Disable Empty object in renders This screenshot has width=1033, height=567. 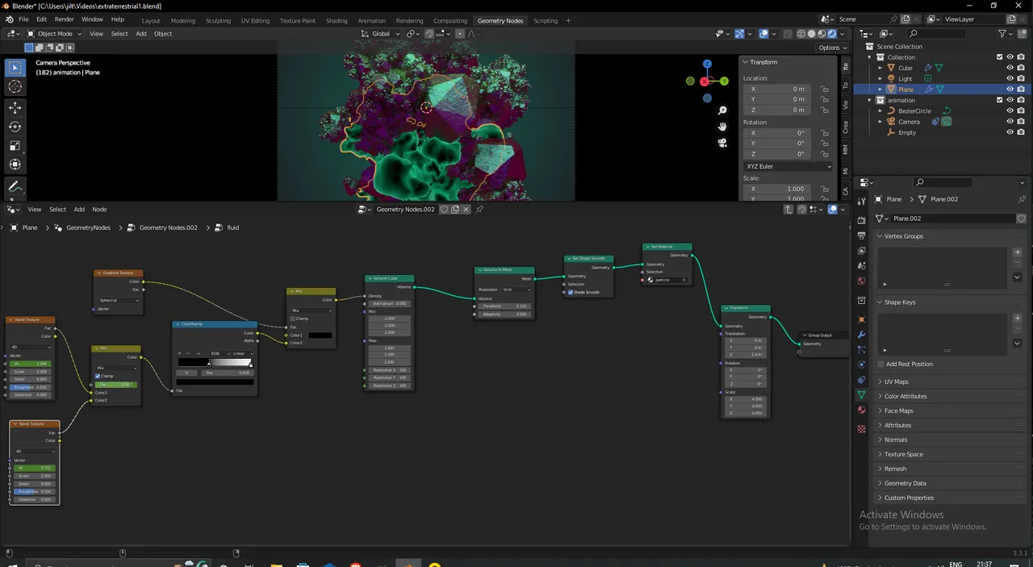(1021, 132)
